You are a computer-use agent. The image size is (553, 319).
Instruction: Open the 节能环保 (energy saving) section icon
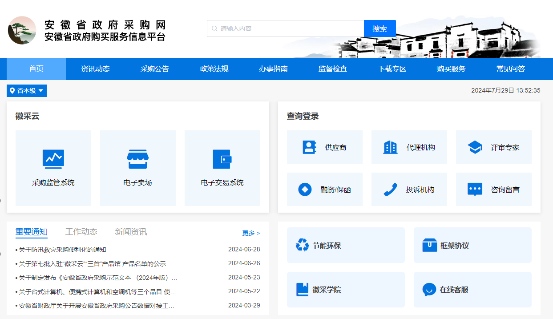(x=345, y=245)
